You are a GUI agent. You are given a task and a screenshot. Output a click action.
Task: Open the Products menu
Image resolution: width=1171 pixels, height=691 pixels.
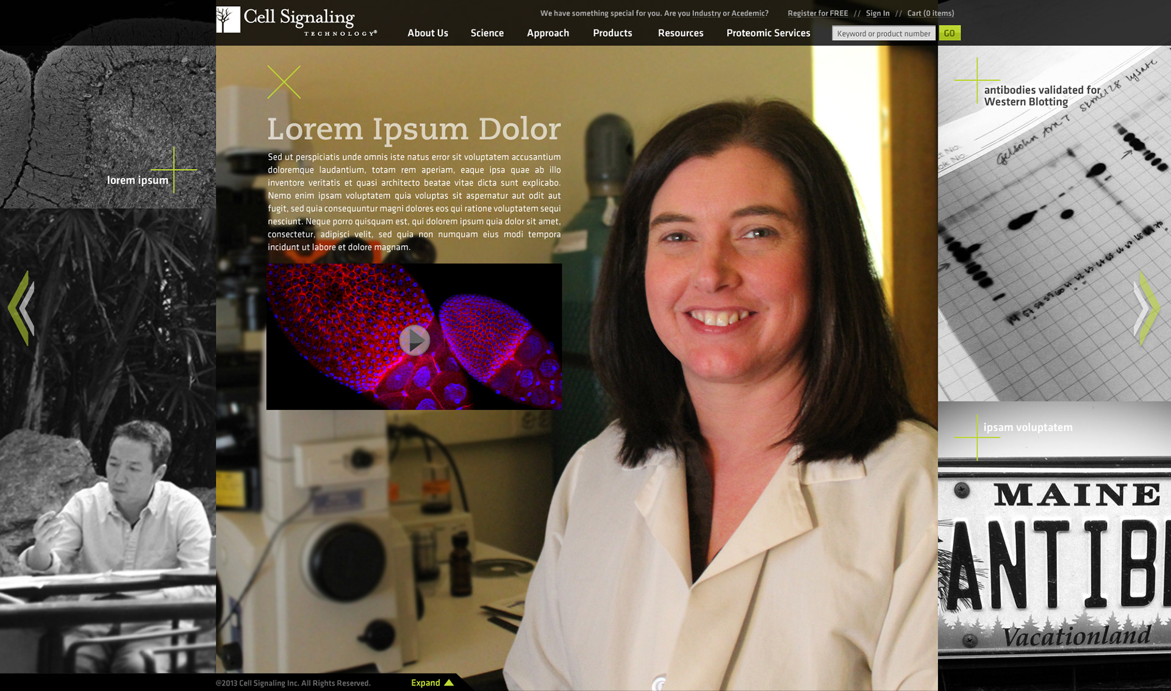pos(612,33)
